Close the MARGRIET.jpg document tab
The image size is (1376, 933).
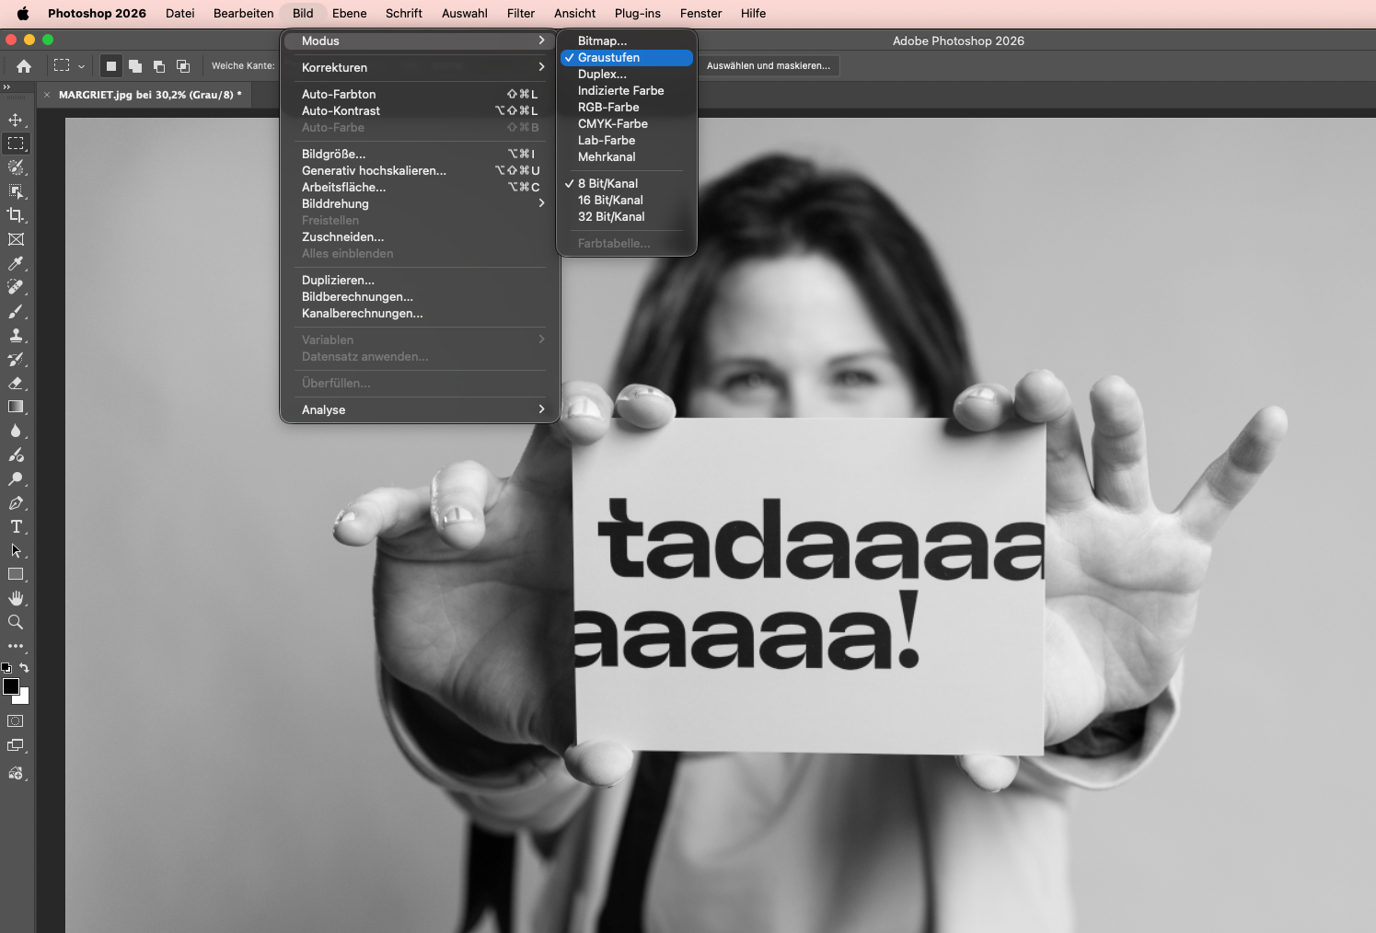coord(47,95)
